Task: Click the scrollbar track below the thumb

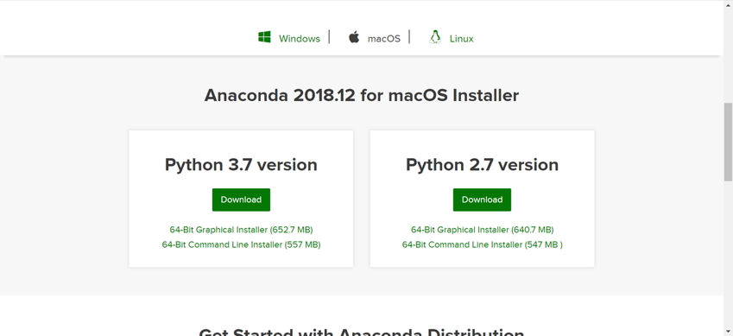Action: coord(728,257)
